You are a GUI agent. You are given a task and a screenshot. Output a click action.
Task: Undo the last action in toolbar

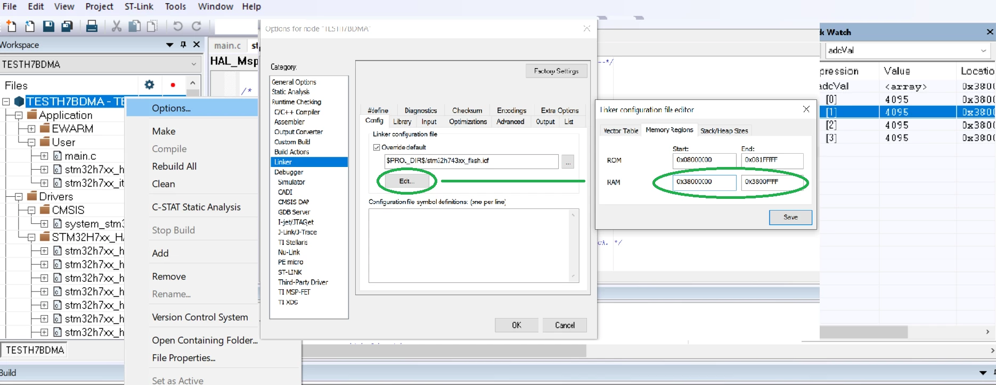click(178, 26)
